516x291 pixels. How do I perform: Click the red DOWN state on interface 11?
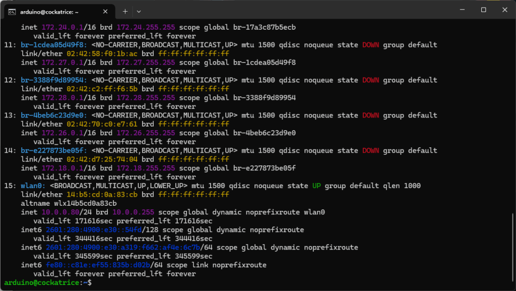[370, 45]
